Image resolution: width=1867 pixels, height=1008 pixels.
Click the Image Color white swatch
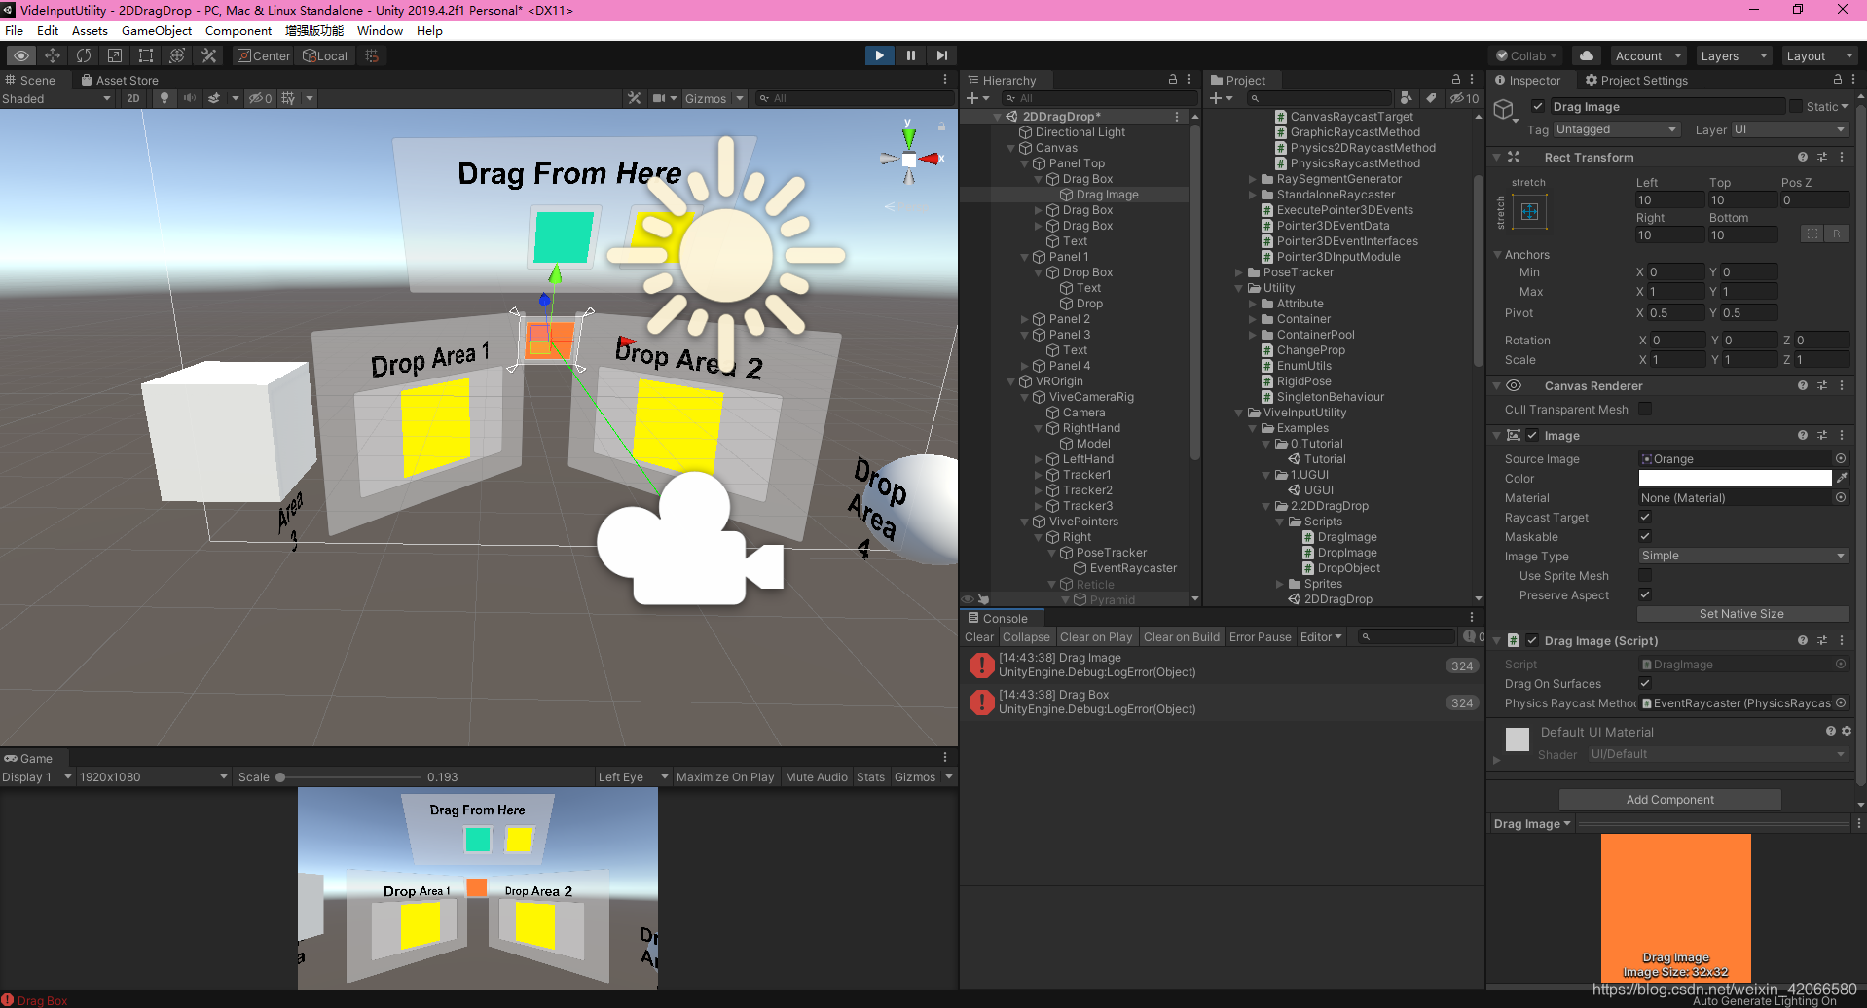[1735, 478]
